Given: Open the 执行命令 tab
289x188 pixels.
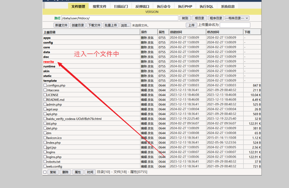Looking at the screenshot, I should click(164, 6).
